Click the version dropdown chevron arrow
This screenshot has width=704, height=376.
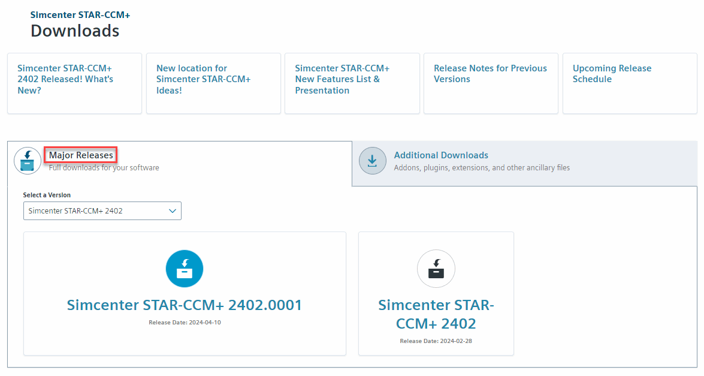(173, 211)
